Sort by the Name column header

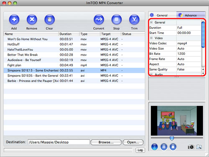[x=31, y=34]
